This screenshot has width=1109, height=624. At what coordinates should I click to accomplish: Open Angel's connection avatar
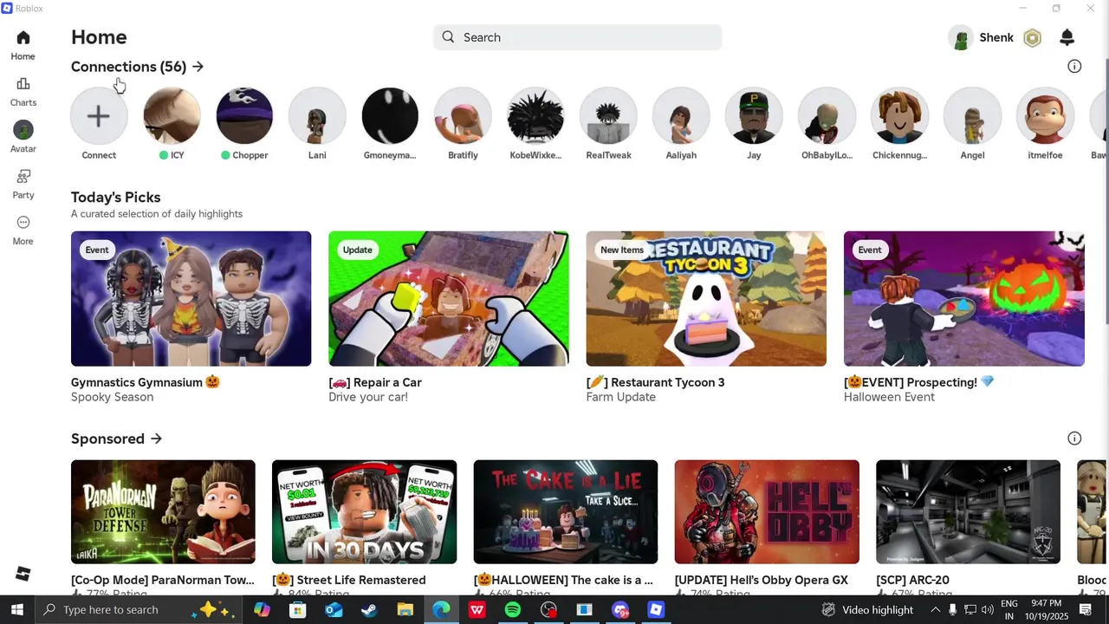pyautogui.click(x=972, y=115)
